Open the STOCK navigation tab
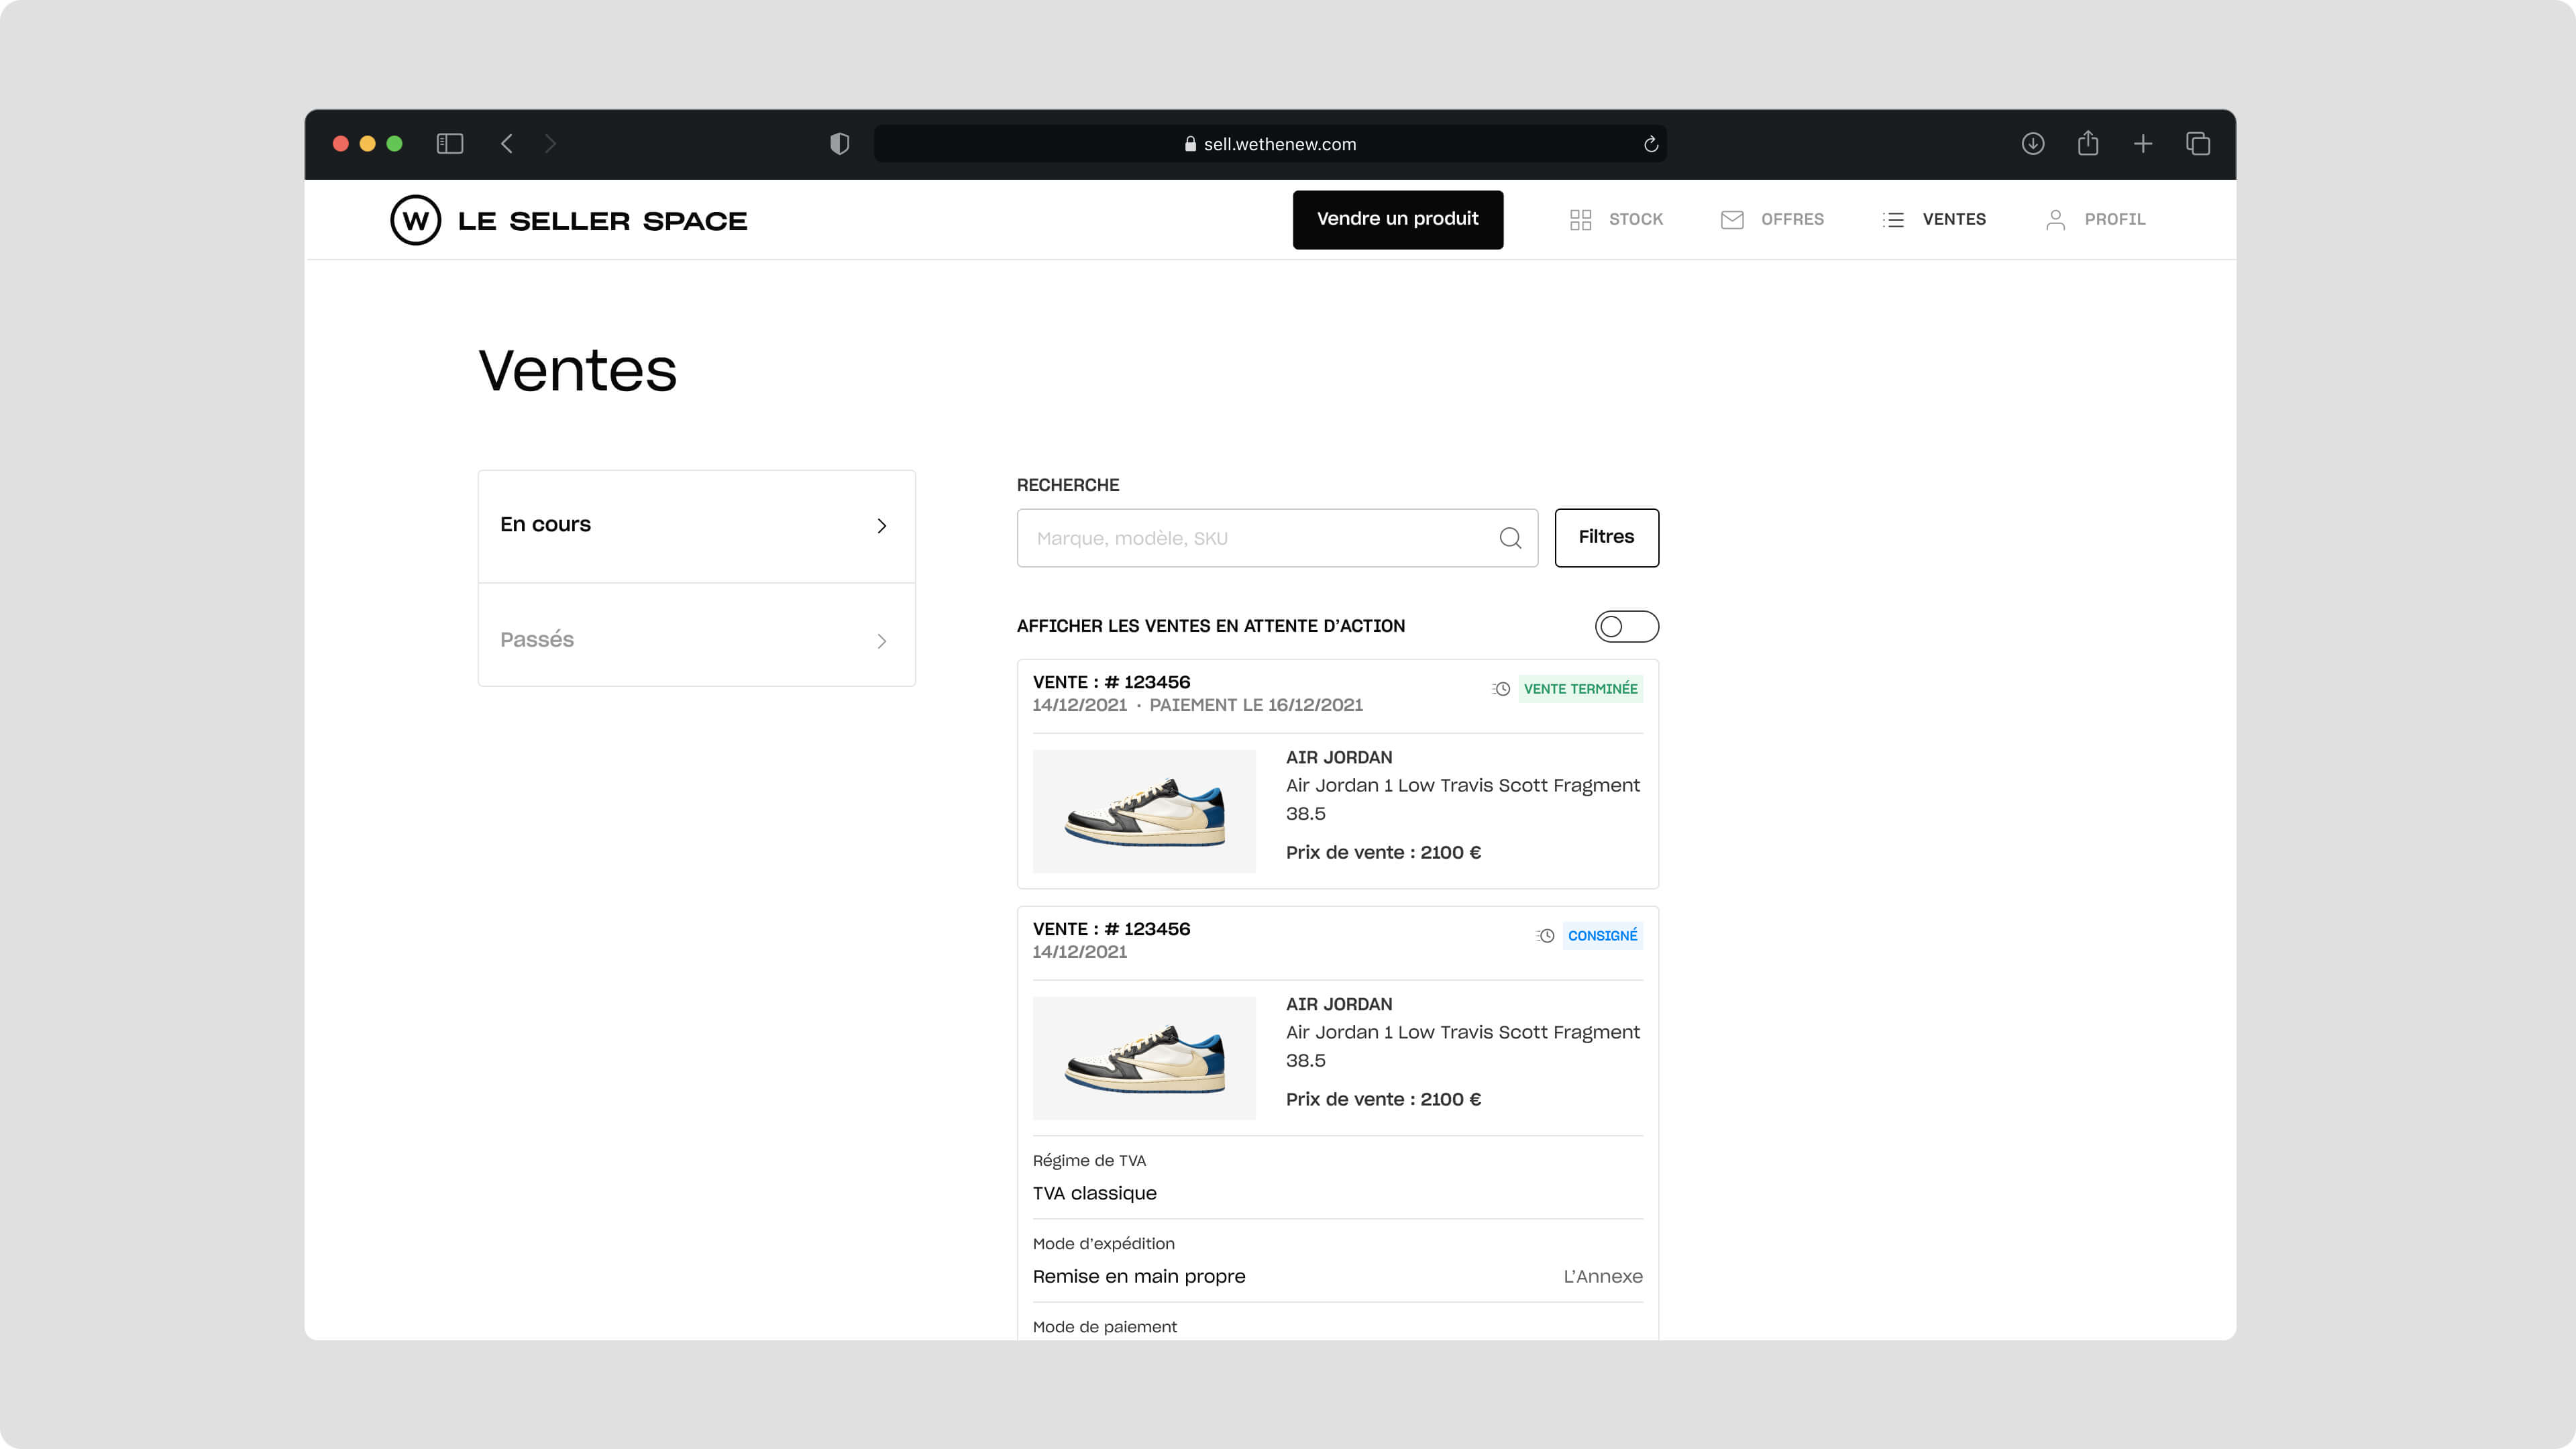 click(1616, 220)
